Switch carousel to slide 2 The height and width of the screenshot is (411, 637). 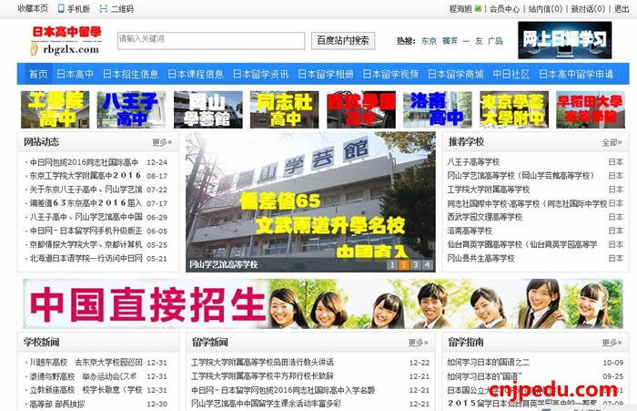[404, 265]
